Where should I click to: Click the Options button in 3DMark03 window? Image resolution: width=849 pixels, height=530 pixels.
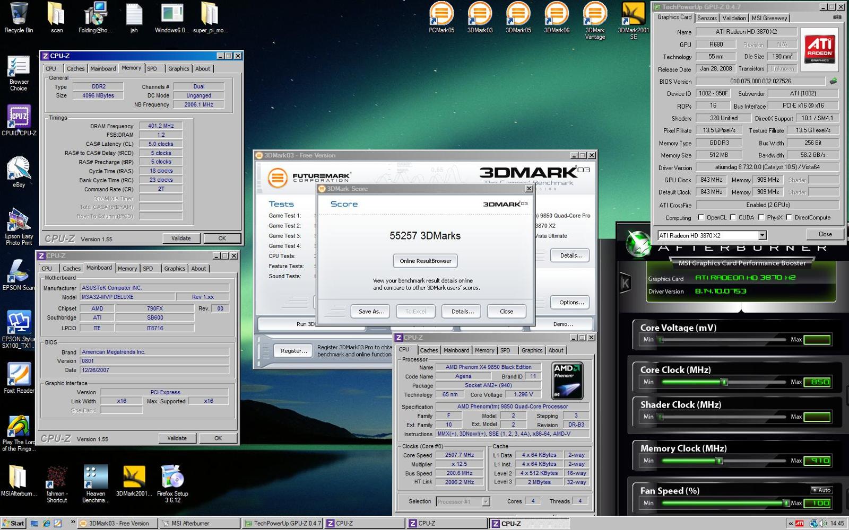click(570, 302)
